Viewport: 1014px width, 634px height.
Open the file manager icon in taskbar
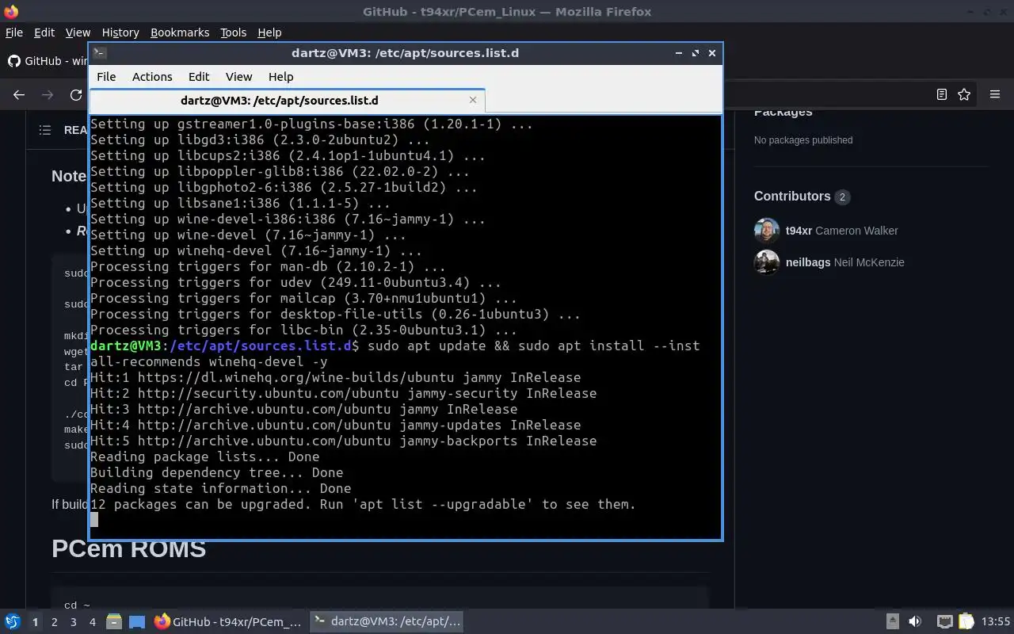[114, 622]
